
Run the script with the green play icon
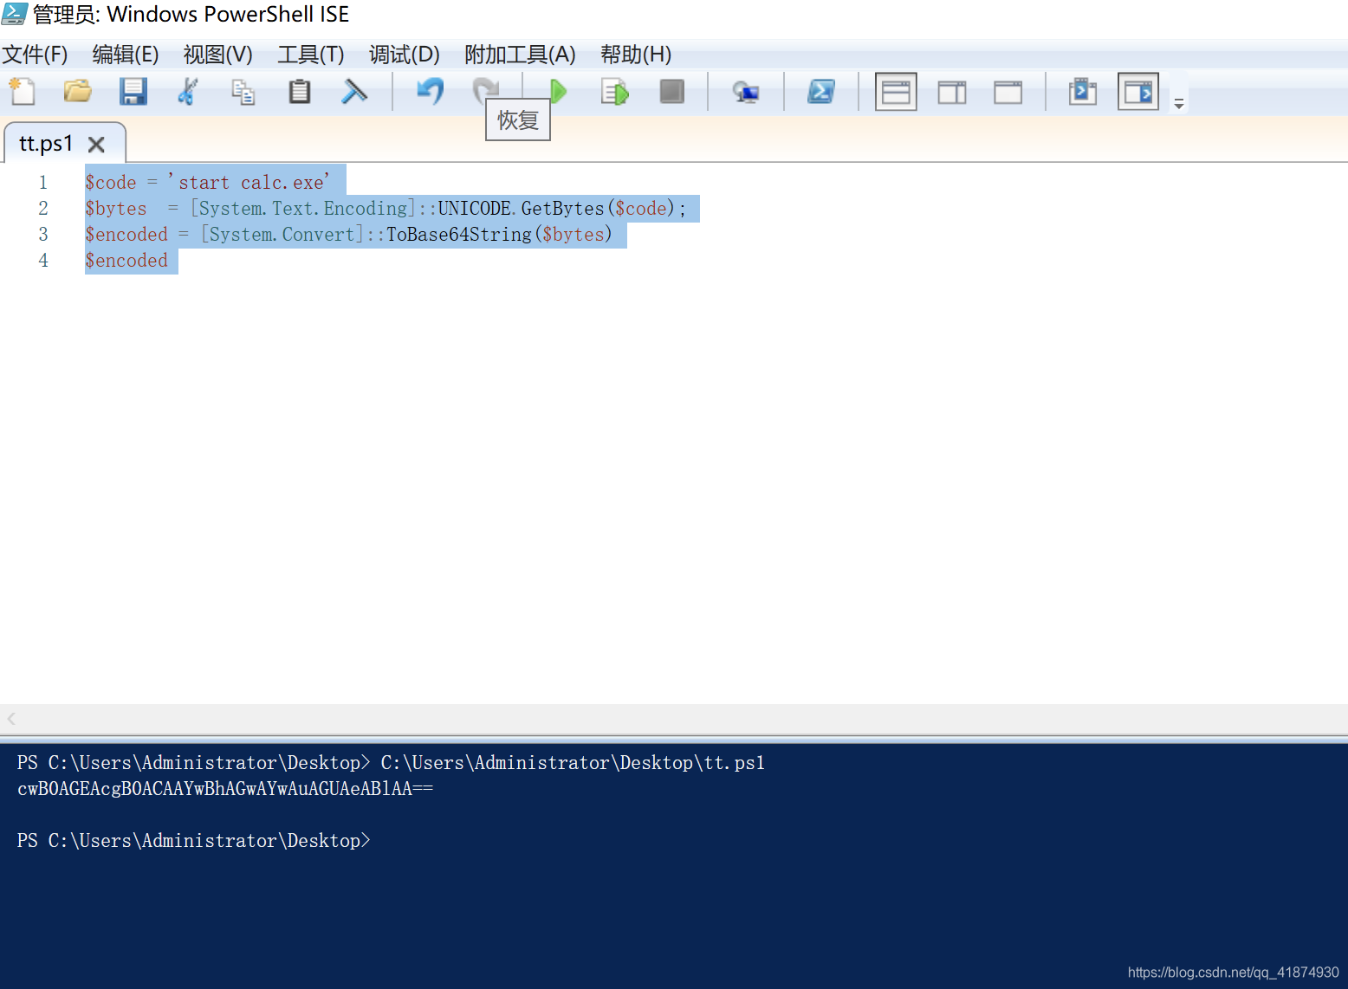[x=559, y=92]
